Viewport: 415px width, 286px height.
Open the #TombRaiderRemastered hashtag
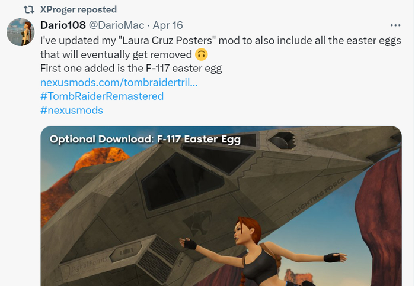click(x=102, y=96)
